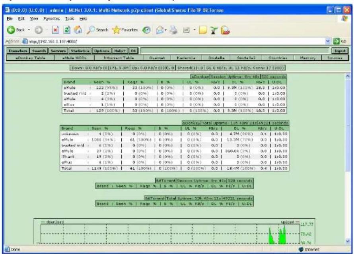354x254 pixels.
Task: Click the address bar URL field
Action: (x=174, y=41)
